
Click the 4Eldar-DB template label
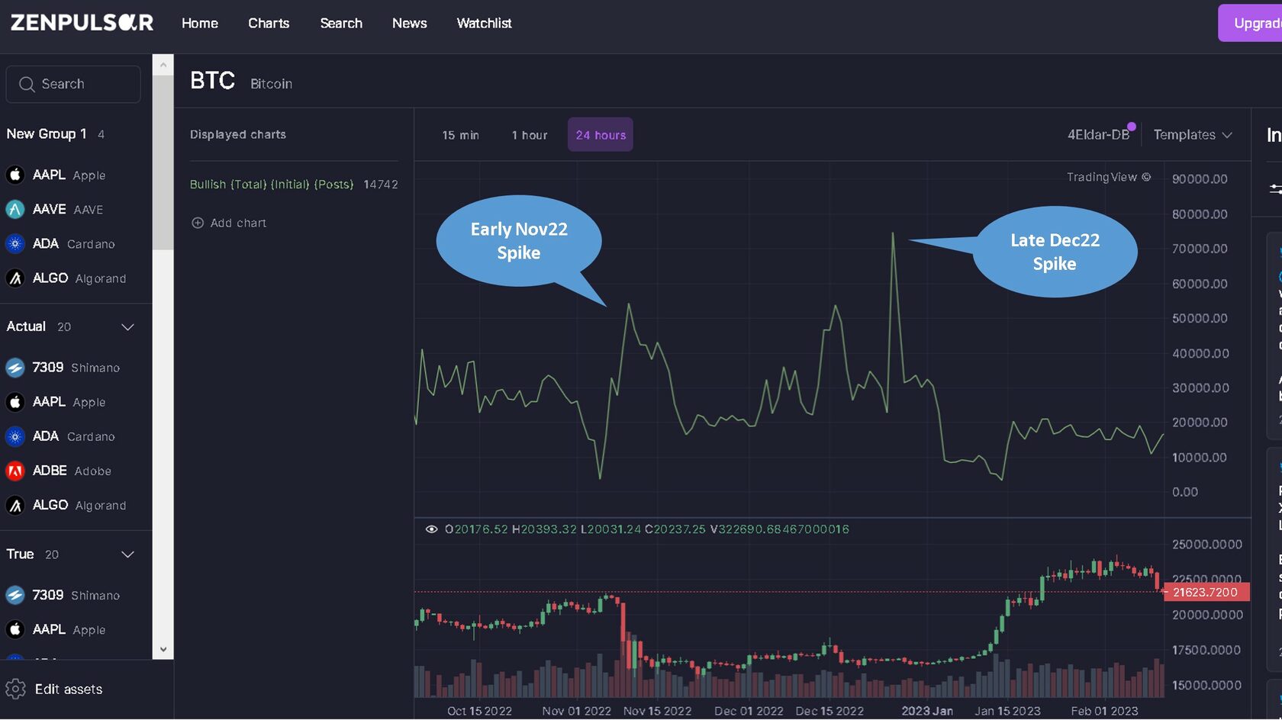(1098, 135)
